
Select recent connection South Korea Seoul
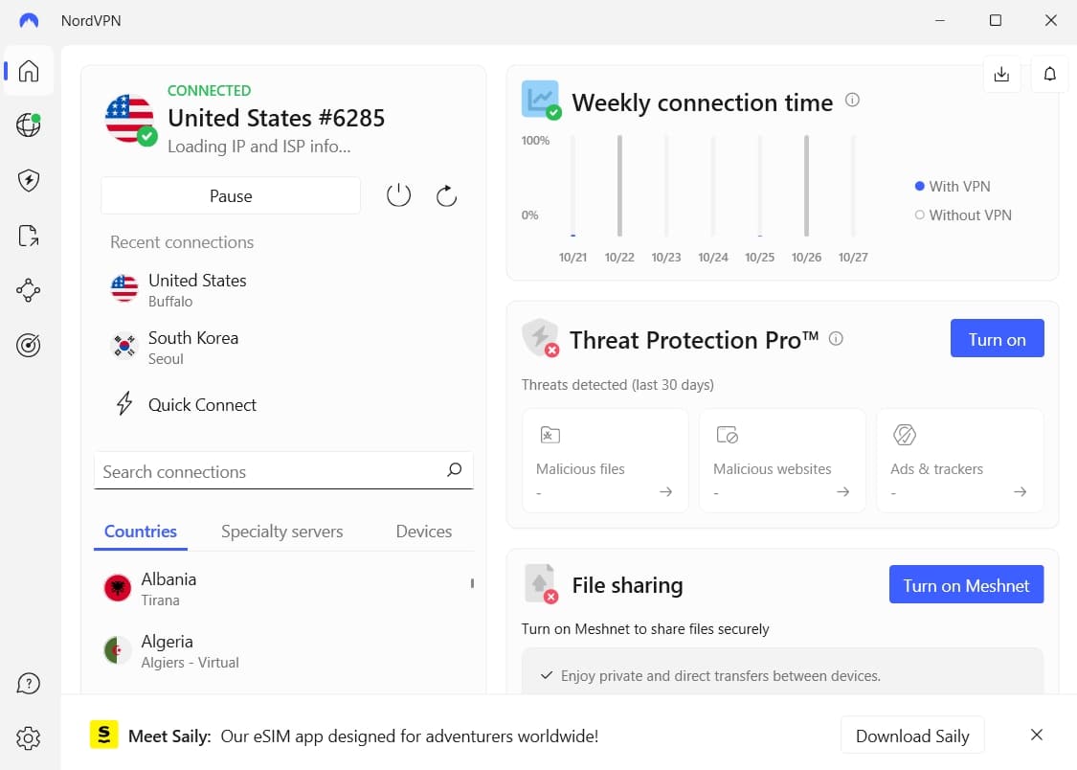[283, 347]
